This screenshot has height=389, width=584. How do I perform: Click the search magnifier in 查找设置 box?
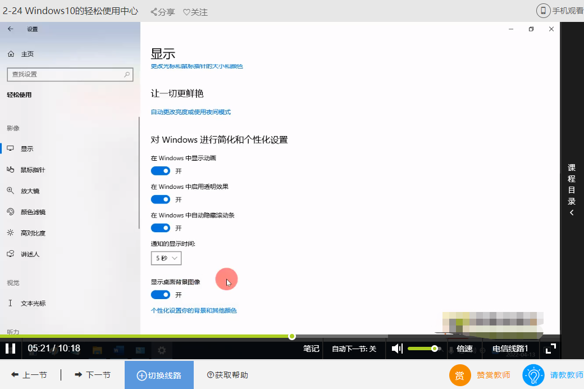(127, 74)
